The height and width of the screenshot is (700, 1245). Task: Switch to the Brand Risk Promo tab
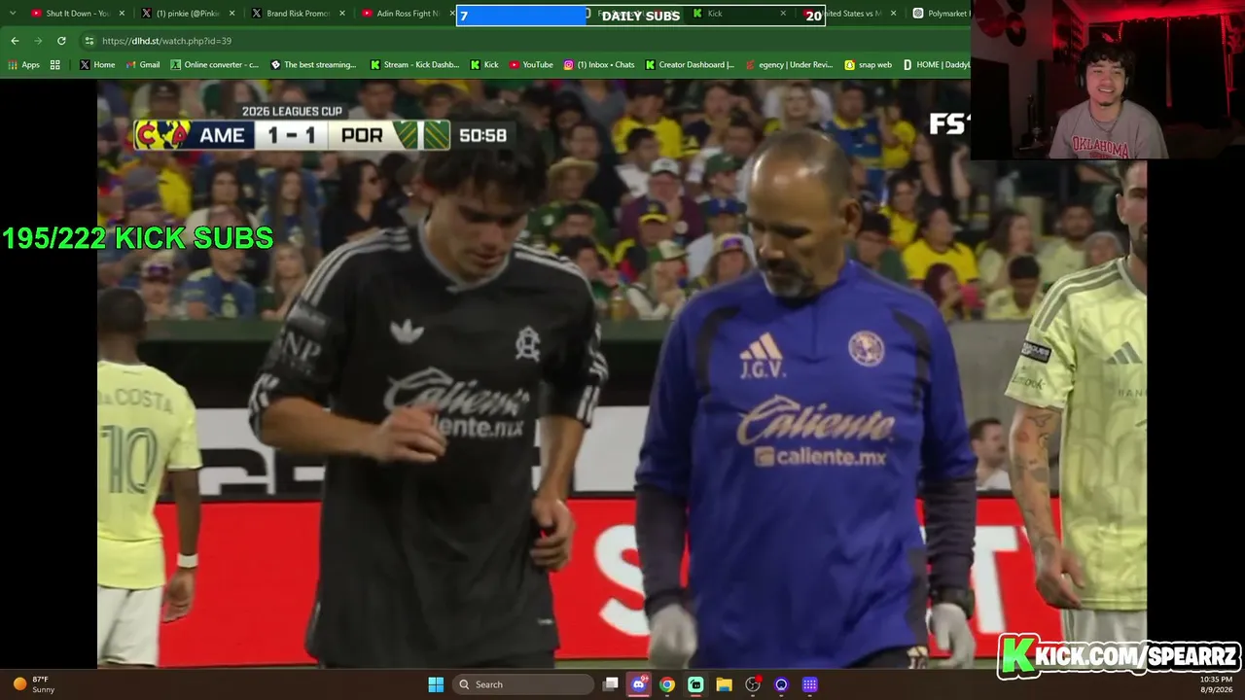point(299,14)
